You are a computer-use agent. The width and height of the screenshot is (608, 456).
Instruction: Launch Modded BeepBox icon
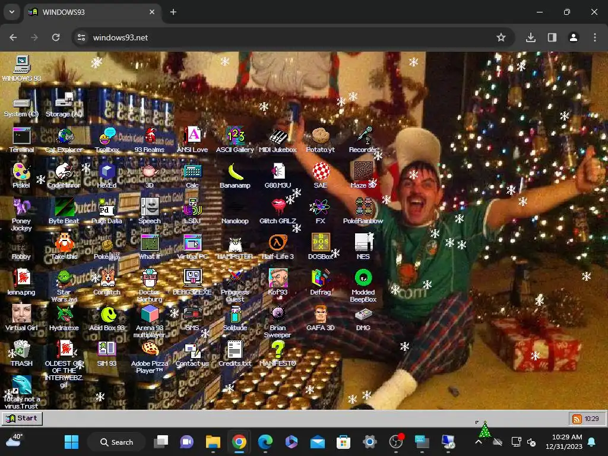click(363, 286)
